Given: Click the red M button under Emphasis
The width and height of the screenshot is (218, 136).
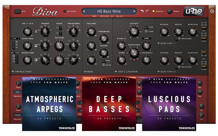Looking at the screenshot, I should [134, 60].
